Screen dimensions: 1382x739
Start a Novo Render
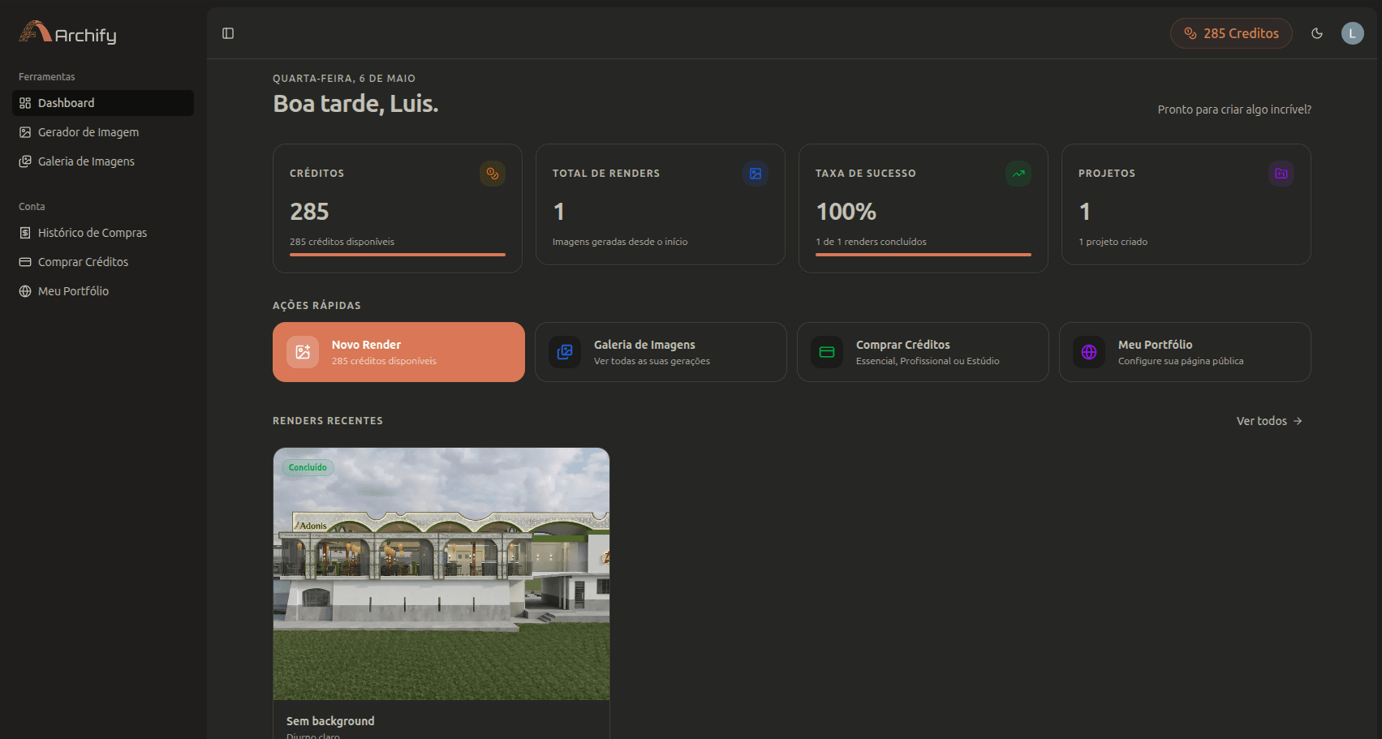tap(398, 352)
